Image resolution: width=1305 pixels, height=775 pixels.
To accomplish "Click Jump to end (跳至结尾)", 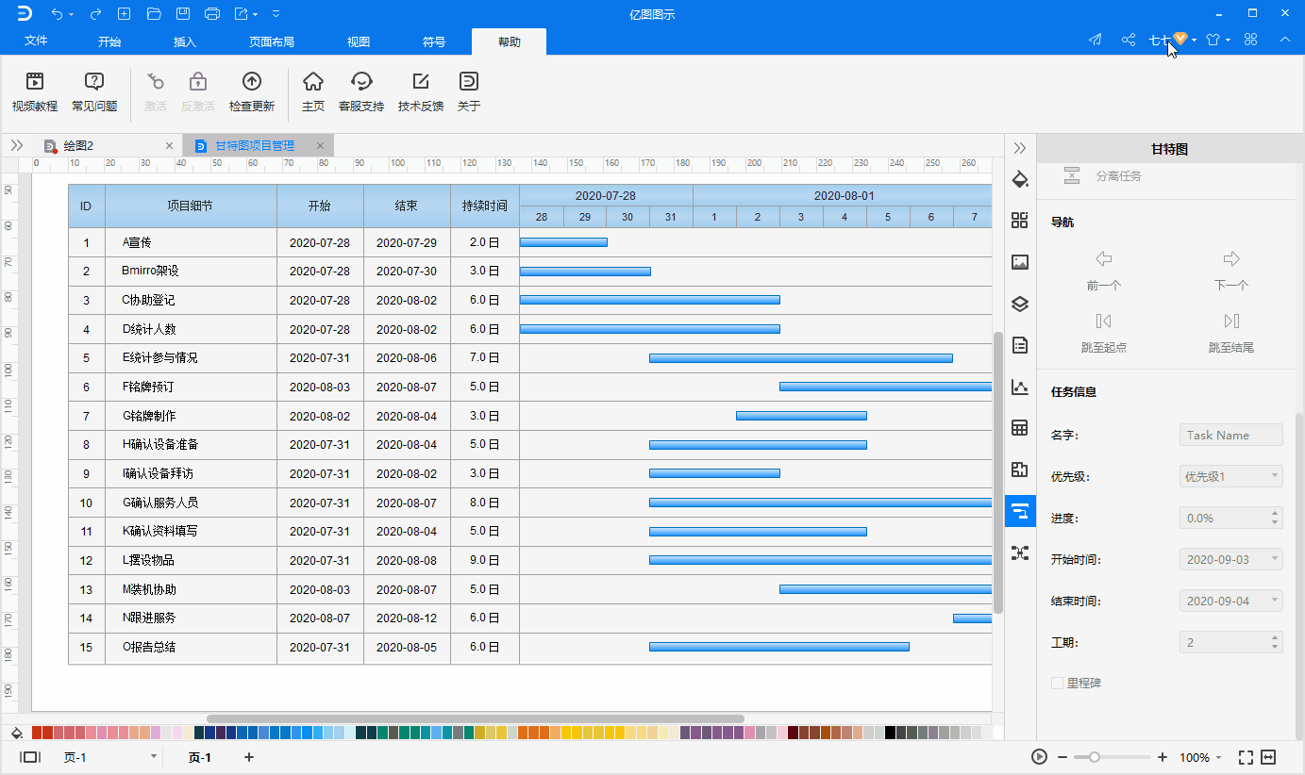I will tap(1231, 333).
